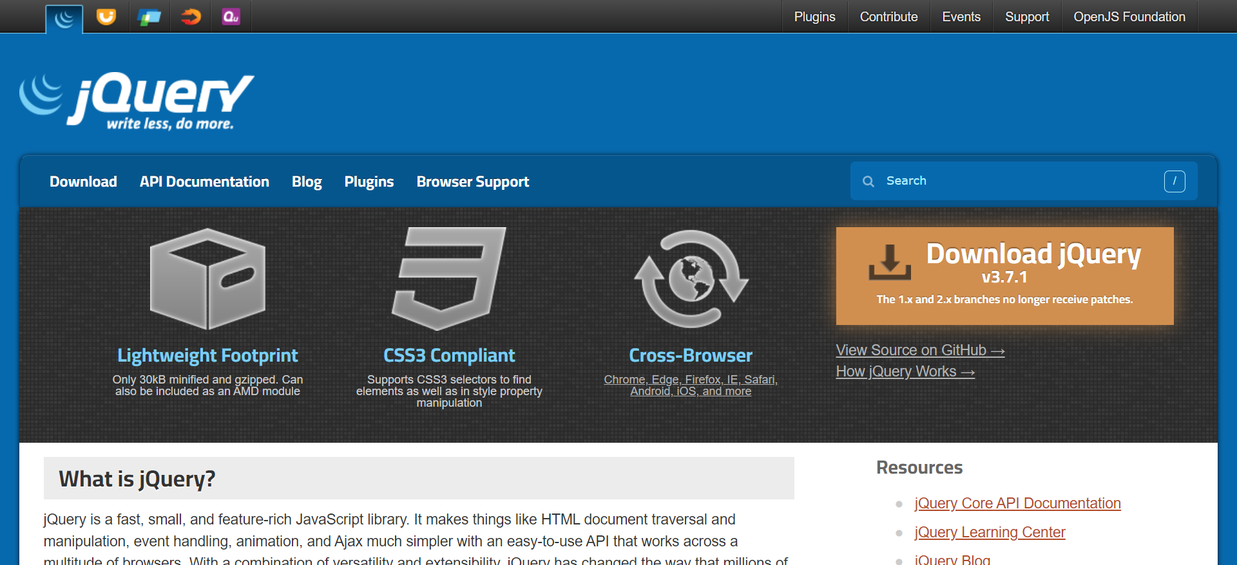Click the 'write less, do more.' tagline
The width and height of the screenshot is (1237, 565).
click(170, 124)
